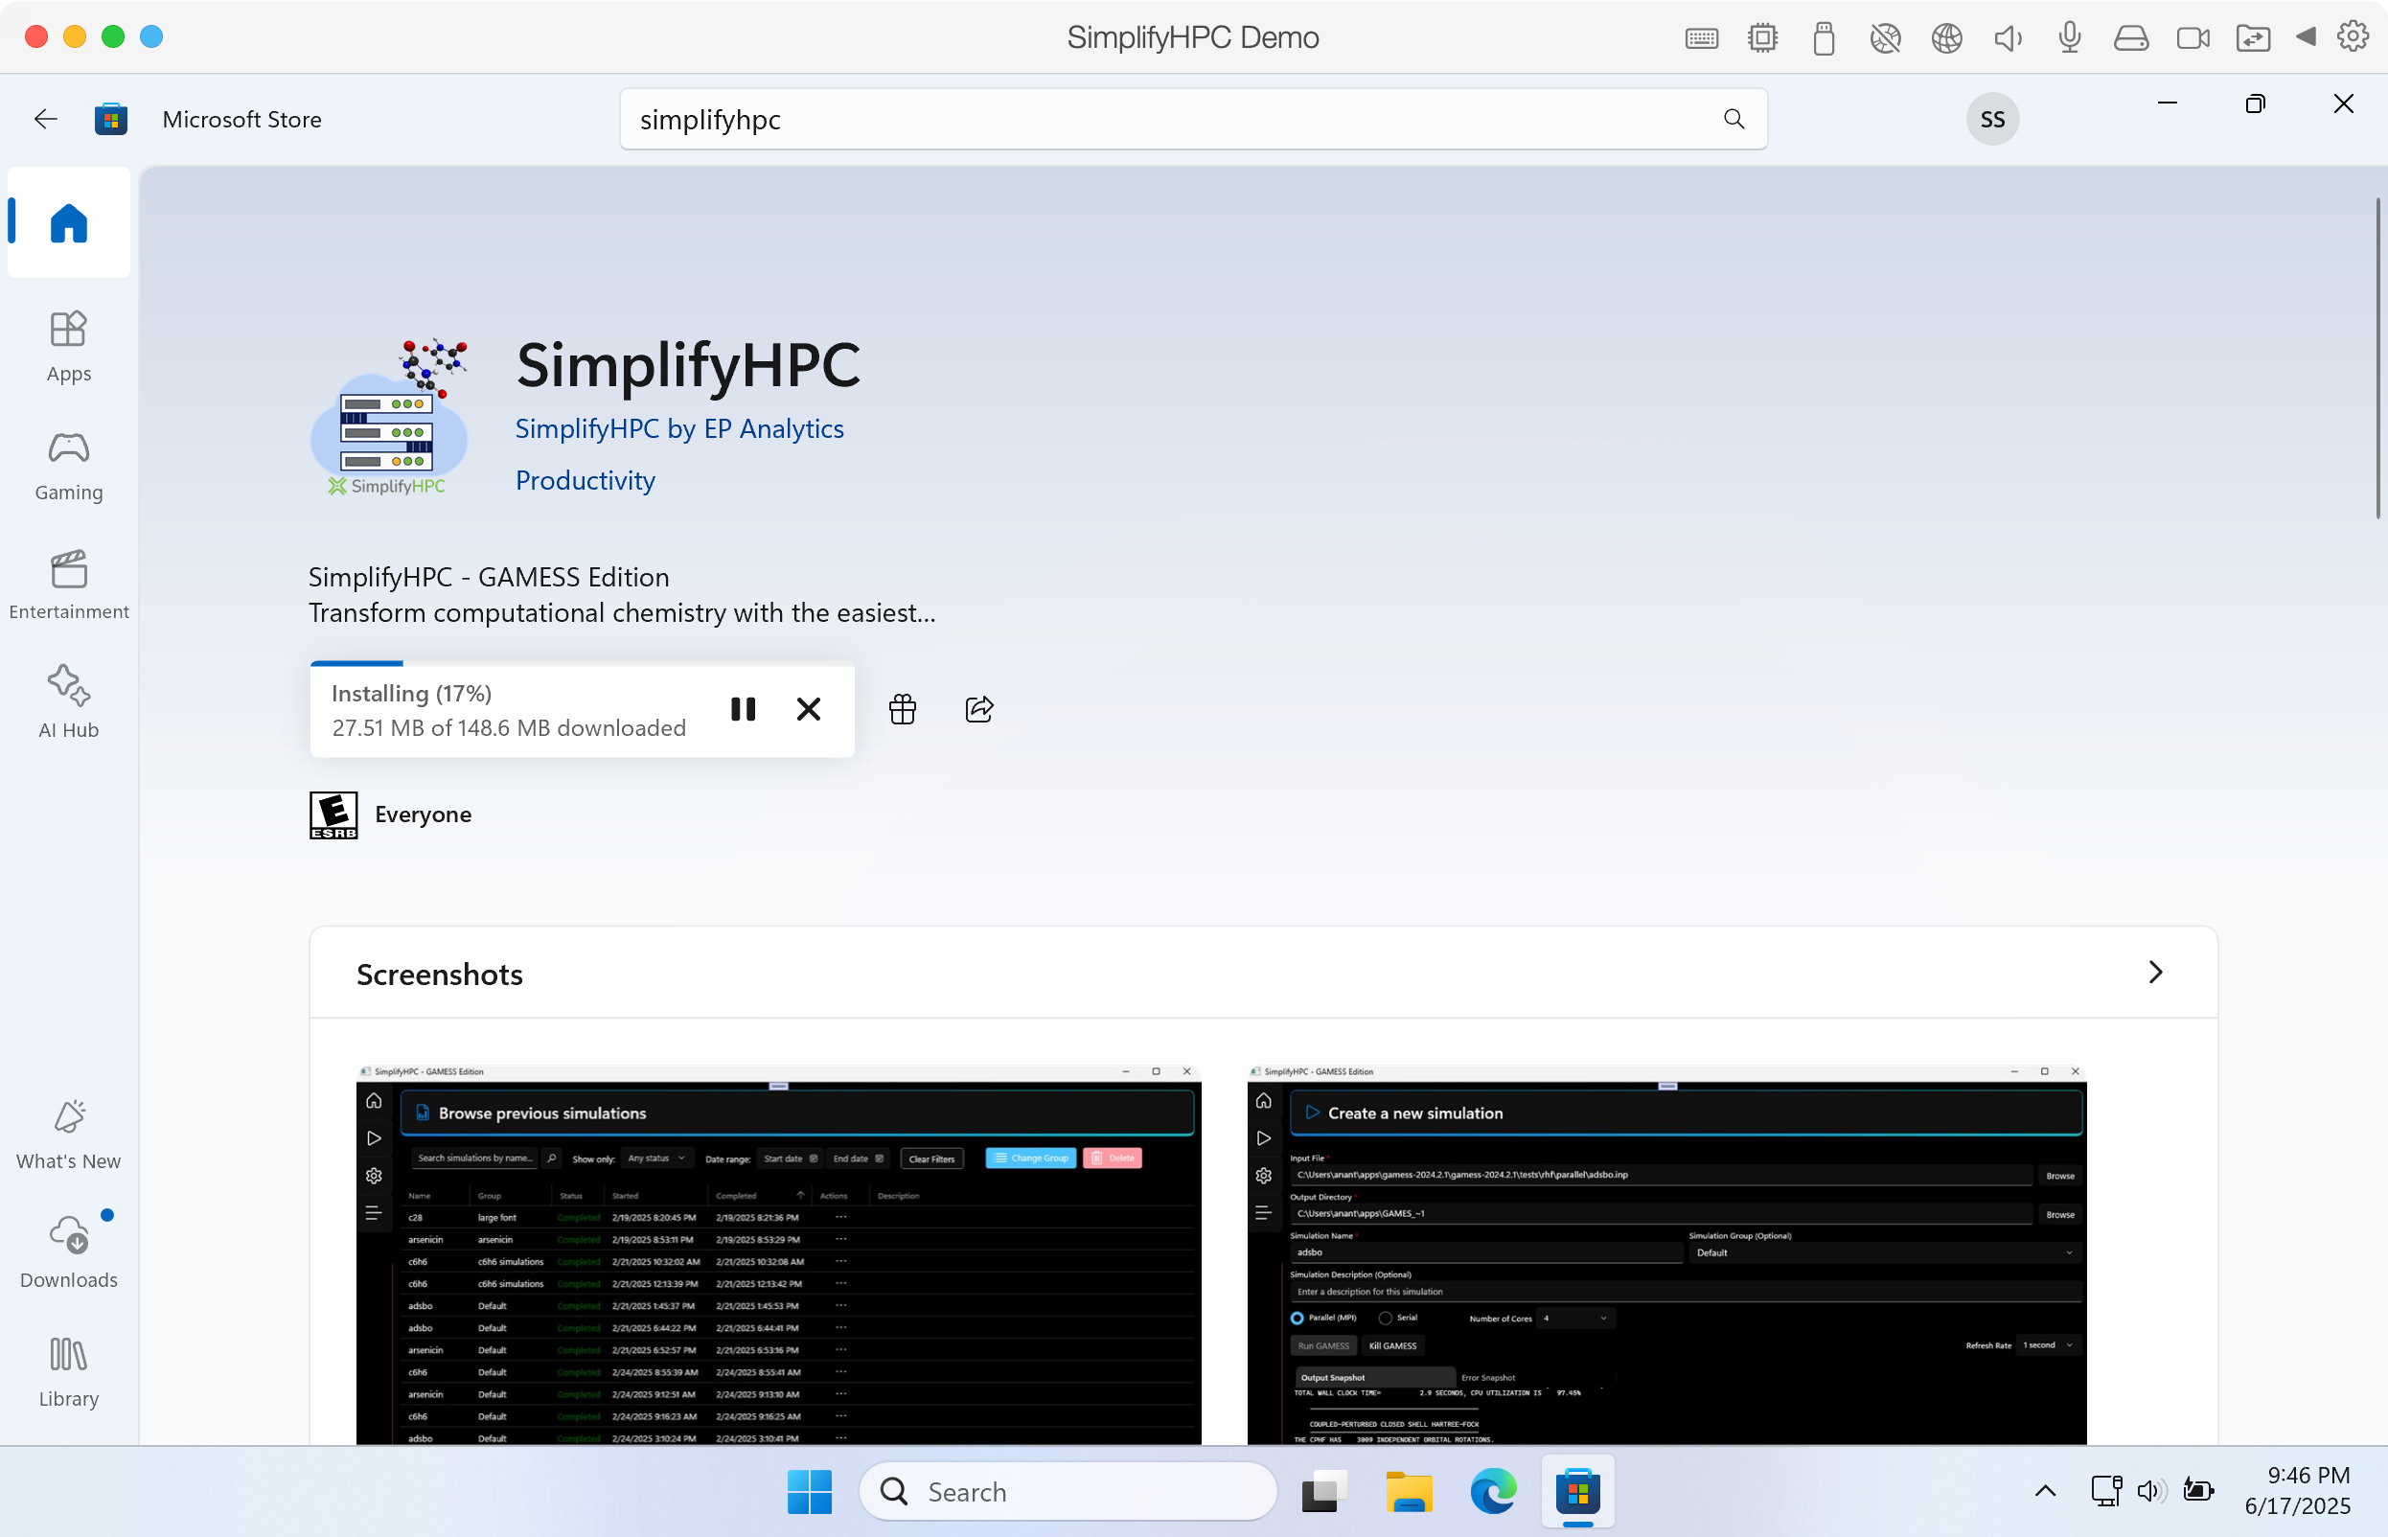2388x1537 pixels.
Task: Open Browse previous simulations screenshot thumbnail
Action: (778, 1253)
